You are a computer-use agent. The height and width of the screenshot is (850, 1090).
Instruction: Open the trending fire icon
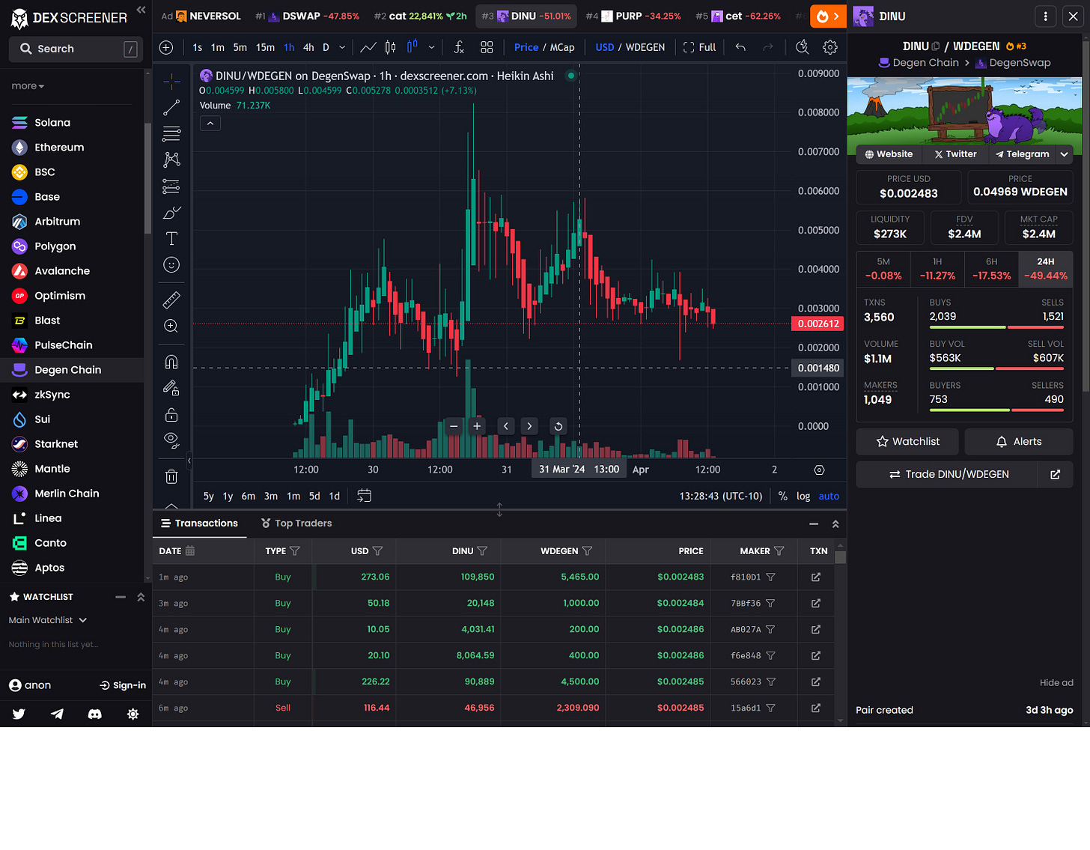click(x=828, y=16)
